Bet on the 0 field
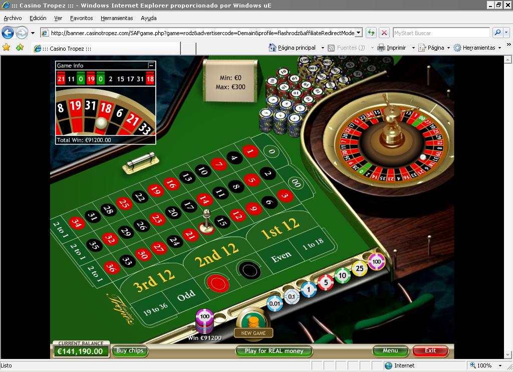This screenshot has height=372, width=513. (x=272, y=151)
